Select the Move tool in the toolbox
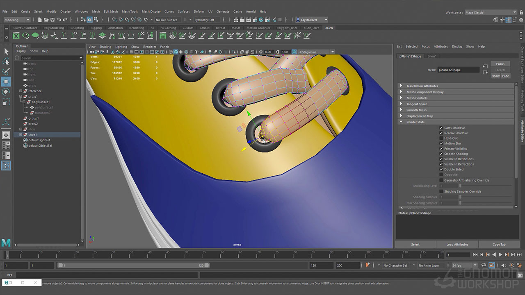The image size is (525, 295). [x=6, y=82]
